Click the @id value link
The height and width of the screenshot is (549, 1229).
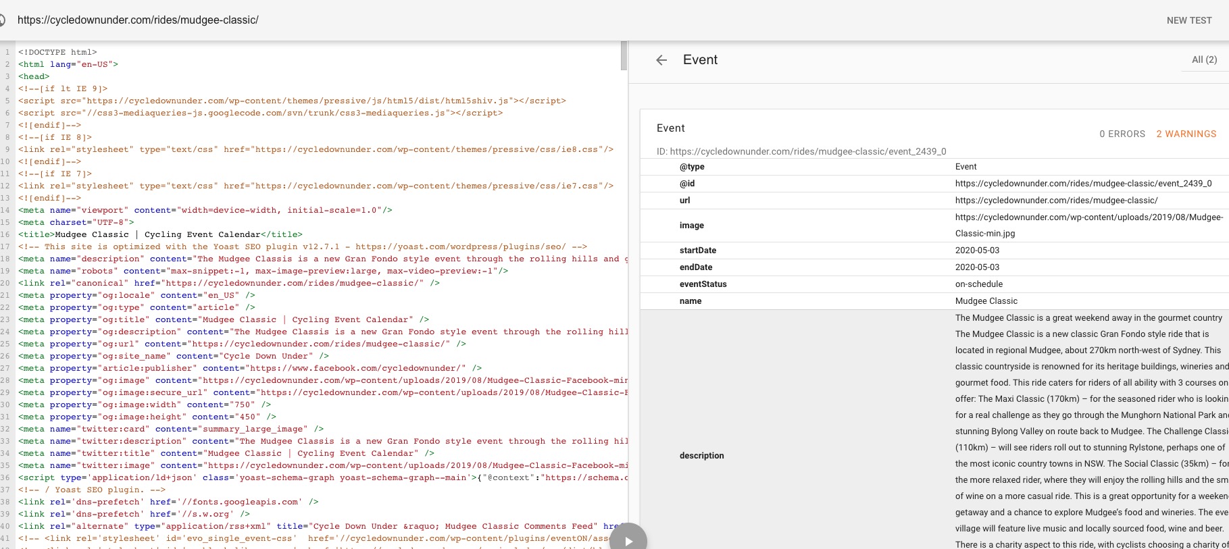coord(1083,184)
